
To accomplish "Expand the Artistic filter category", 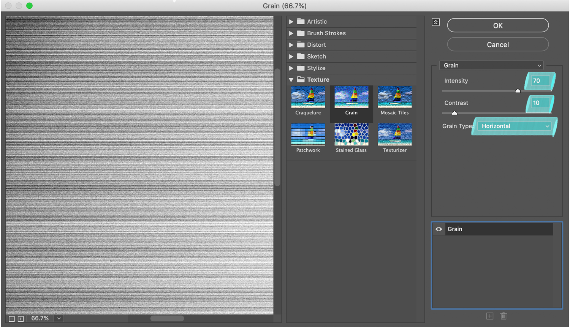I will [291, 22].
